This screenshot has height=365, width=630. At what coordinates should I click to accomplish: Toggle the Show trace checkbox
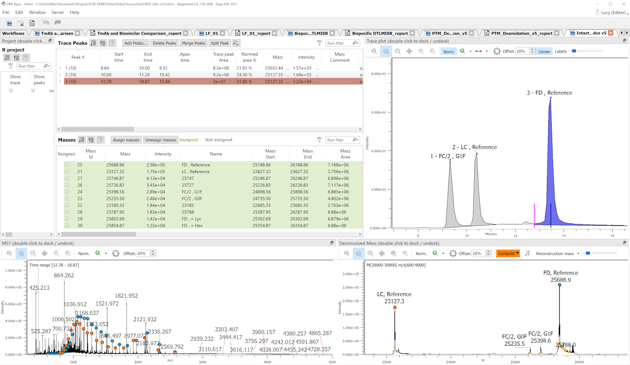coord(11,91)
